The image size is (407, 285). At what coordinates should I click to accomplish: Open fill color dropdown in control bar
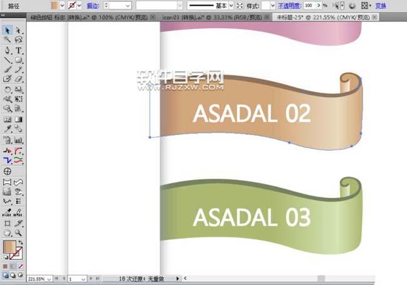[62, 6]
